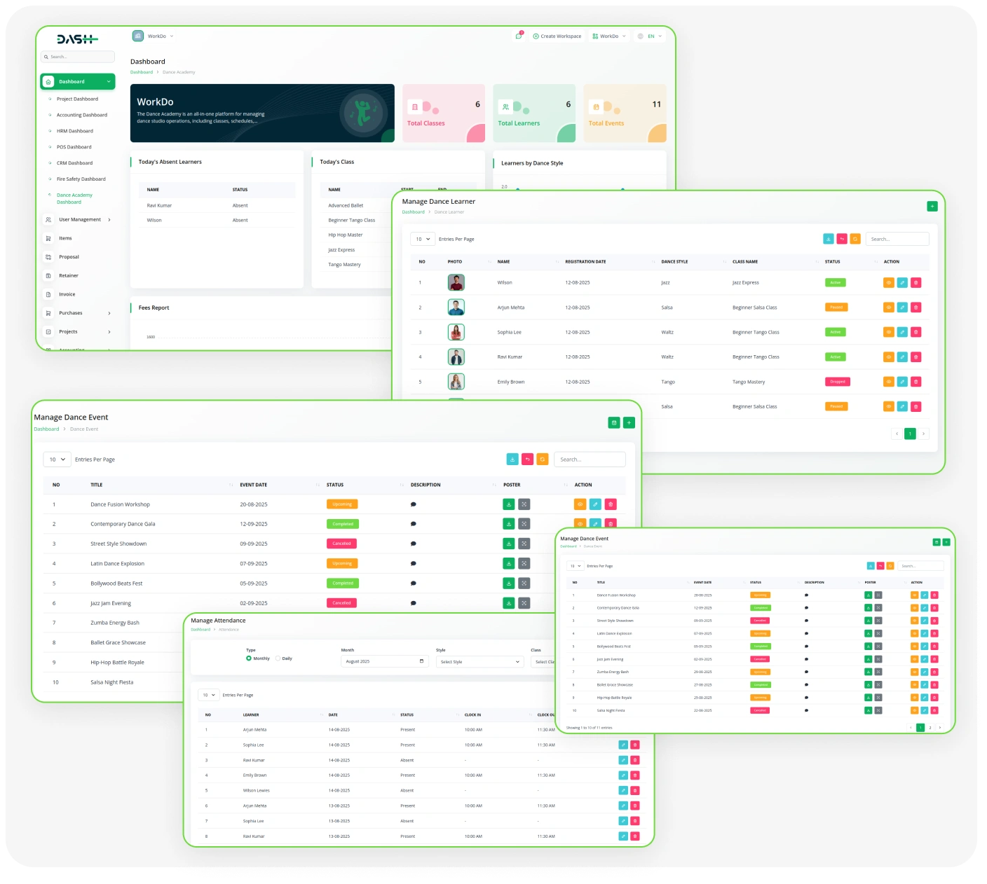This screenshot has height=884, width=987.
Task: Select Fire Safety Dashboard in the sidebar
Action: [81, 179]
